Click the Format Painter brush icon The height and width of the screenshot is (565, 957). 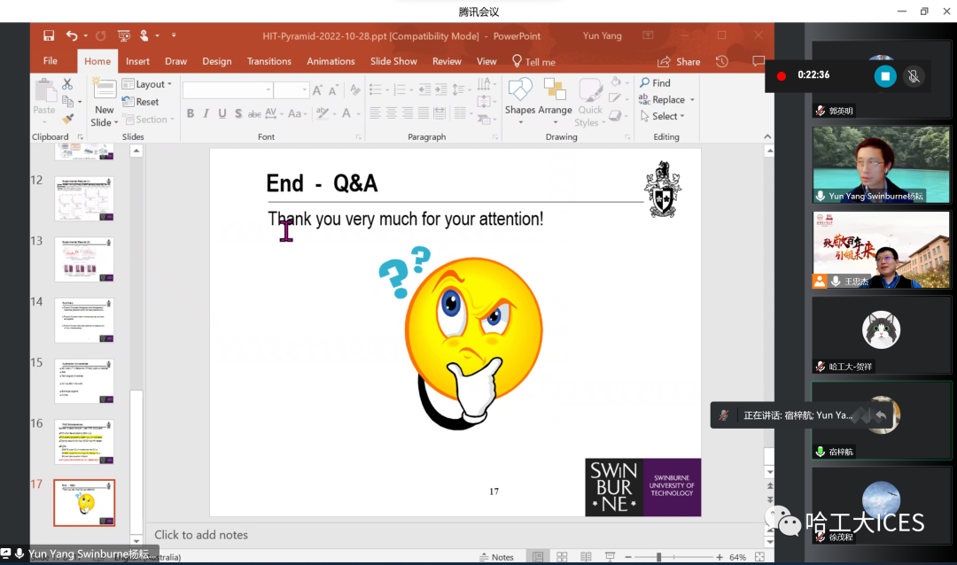pos(67,118)
